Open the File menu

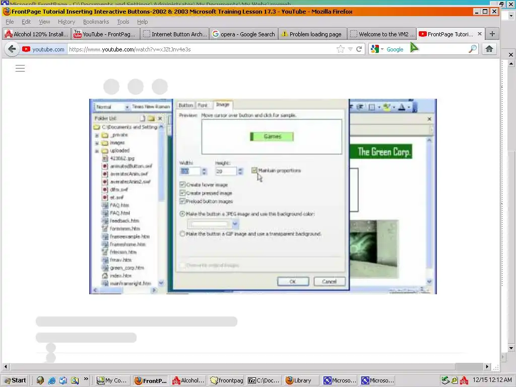[10, 22]
